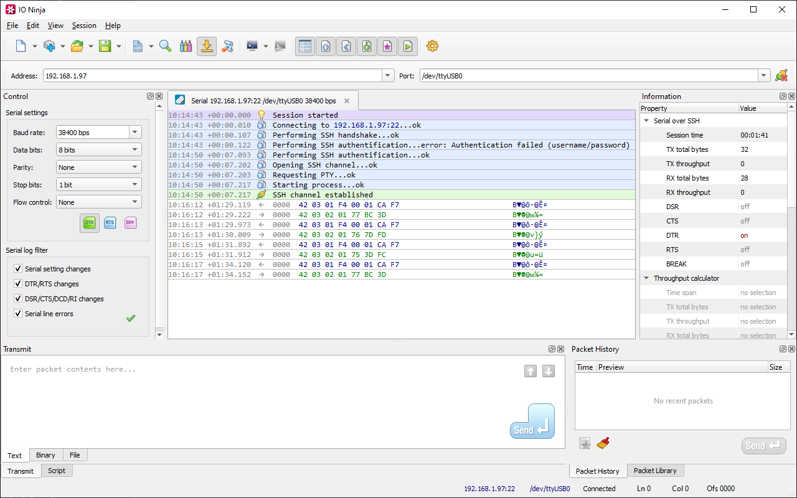The height and width of the screenshot is (498, 797).
Task: Switch to the File transmit tab
Action: point(75,455)
